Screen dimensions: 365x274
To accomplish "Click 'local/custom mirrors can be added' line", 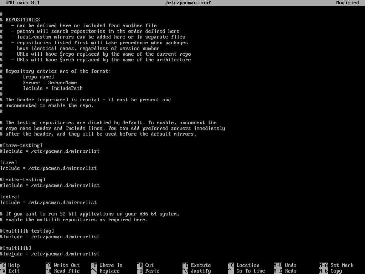I will click(x=93, y=37).
